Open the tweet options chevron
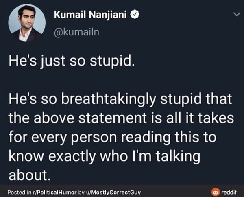244x197 pixels. point(234,15)
